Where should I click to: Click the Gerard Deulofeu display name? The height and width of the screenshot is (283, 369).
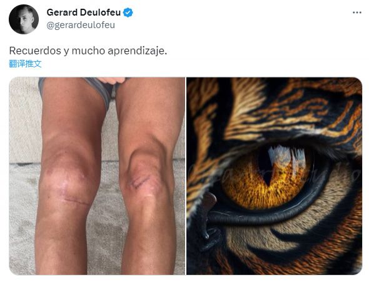84,12
